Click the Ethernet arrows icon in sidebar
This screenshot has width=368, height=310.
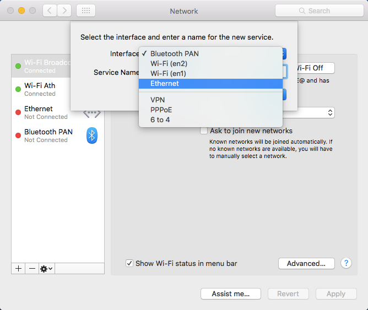point(91,113)
